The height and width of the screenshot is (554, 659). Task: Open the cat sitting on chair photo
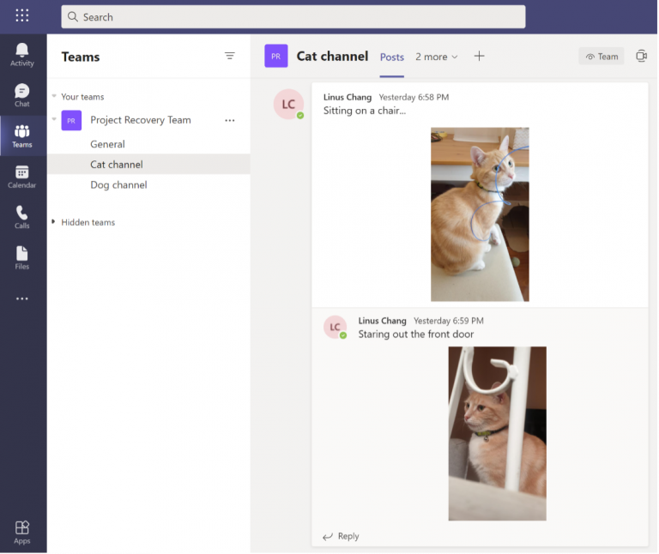click(x=480, y=214)
